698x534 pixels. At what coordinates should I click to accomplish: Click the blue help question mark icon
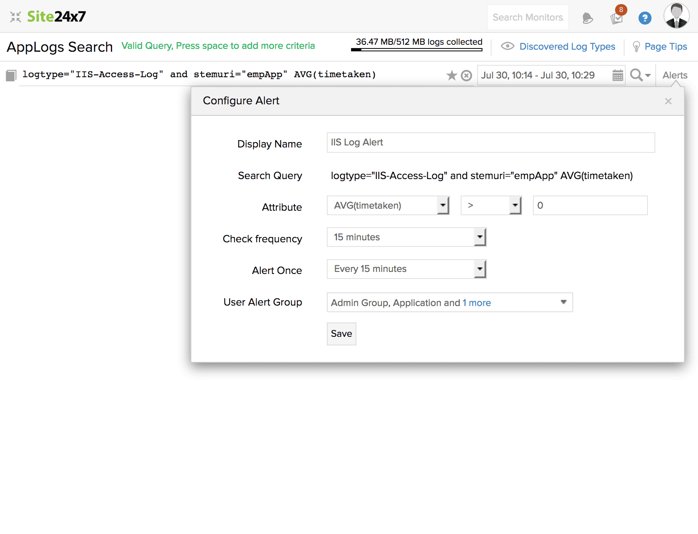[x=645, y=18]
